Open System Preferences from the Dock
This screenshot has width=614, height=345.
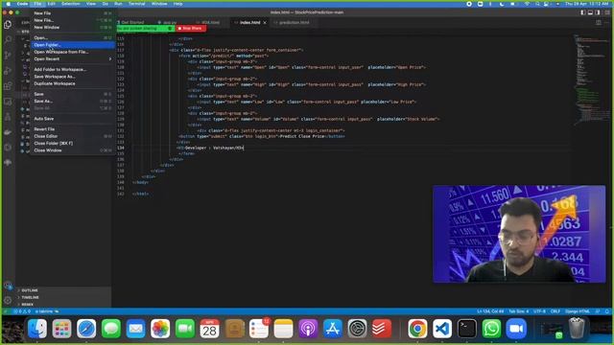point(357,329)
